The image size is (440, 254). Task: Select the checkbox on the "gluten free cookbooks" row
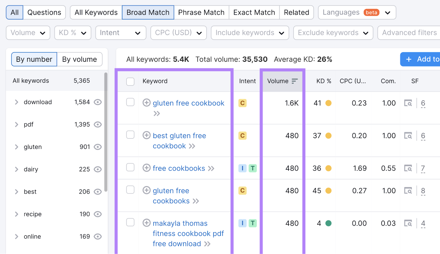(x=130, y=189)
